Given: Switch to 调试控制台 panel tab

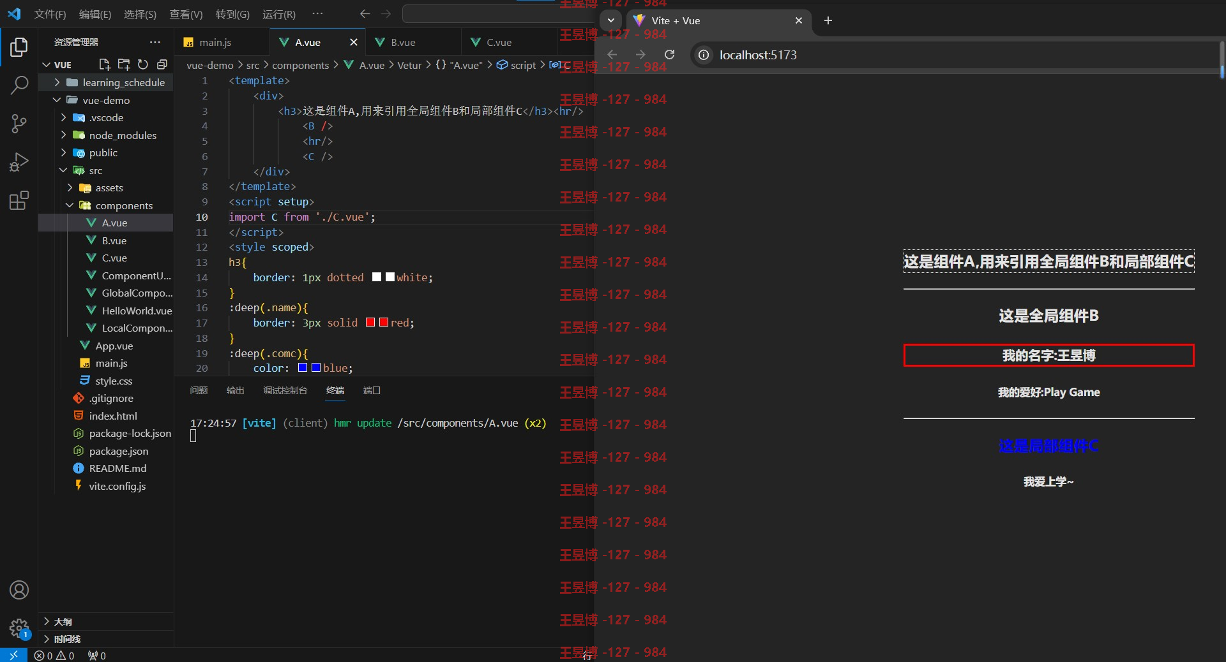Looking at the screenshot, I should click(285, 390).
